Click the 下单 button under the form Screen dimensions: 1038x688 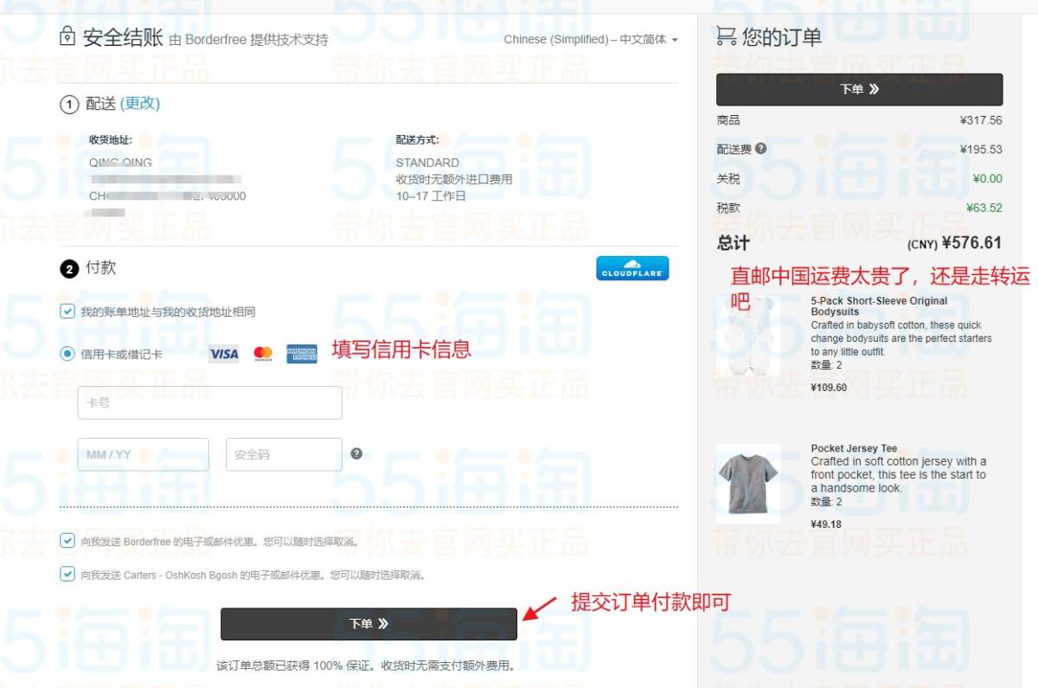369,624
